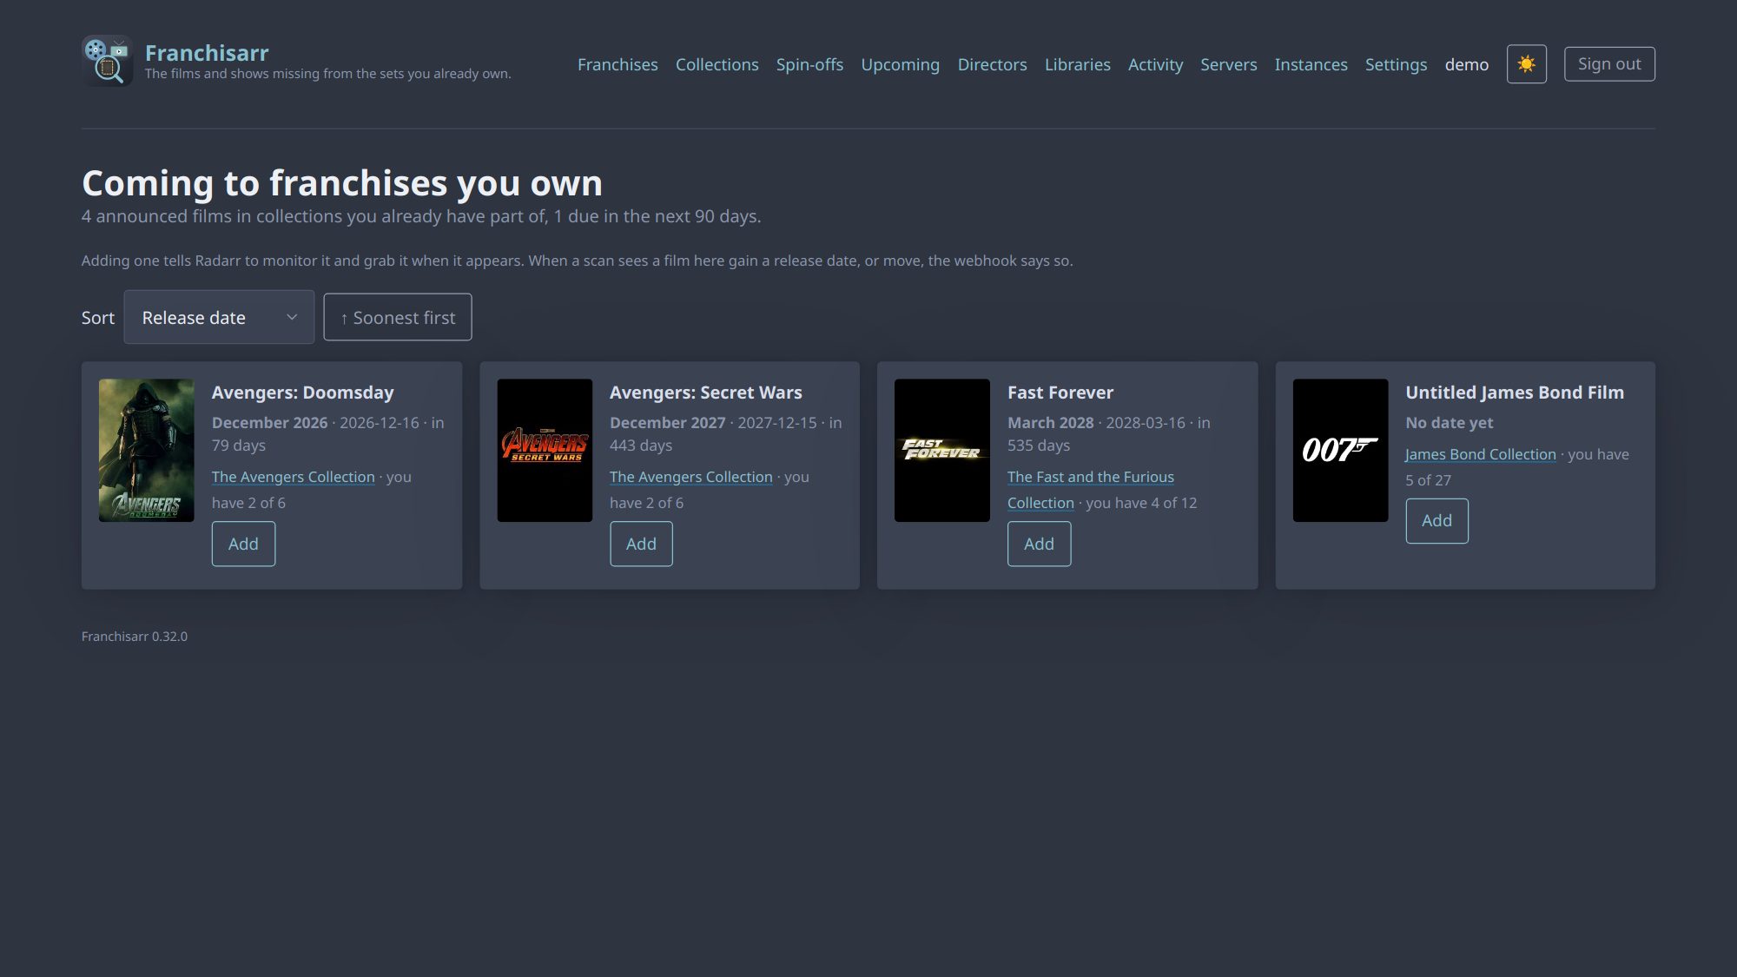Sign out of the account
The width and height of the screenshot is (1737, 977).
point(1609,64)
